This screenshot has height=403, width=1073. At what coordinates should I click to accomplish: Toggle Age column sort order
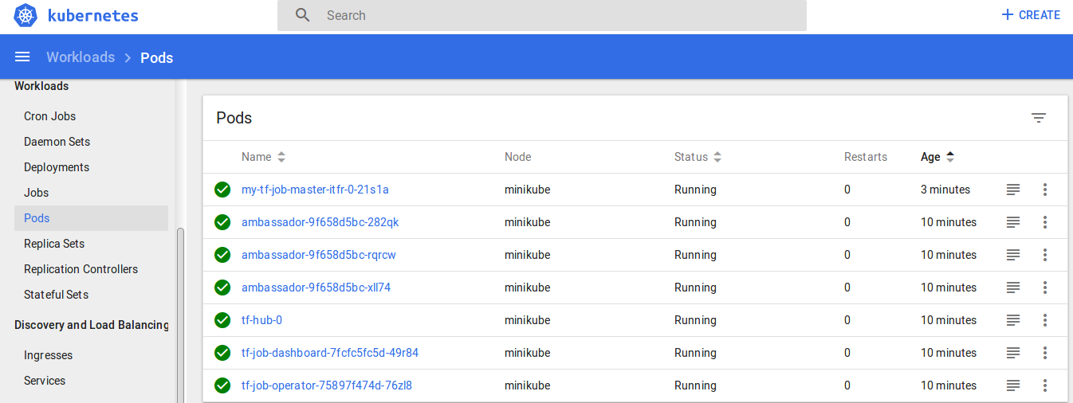click(x=937, y=157)
